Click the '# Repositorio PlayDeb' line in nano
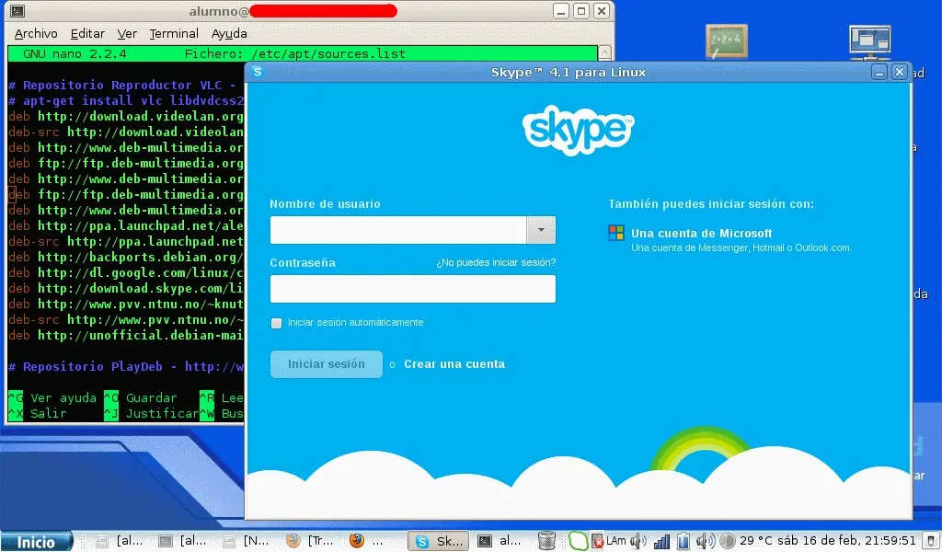 pos(126,366)
